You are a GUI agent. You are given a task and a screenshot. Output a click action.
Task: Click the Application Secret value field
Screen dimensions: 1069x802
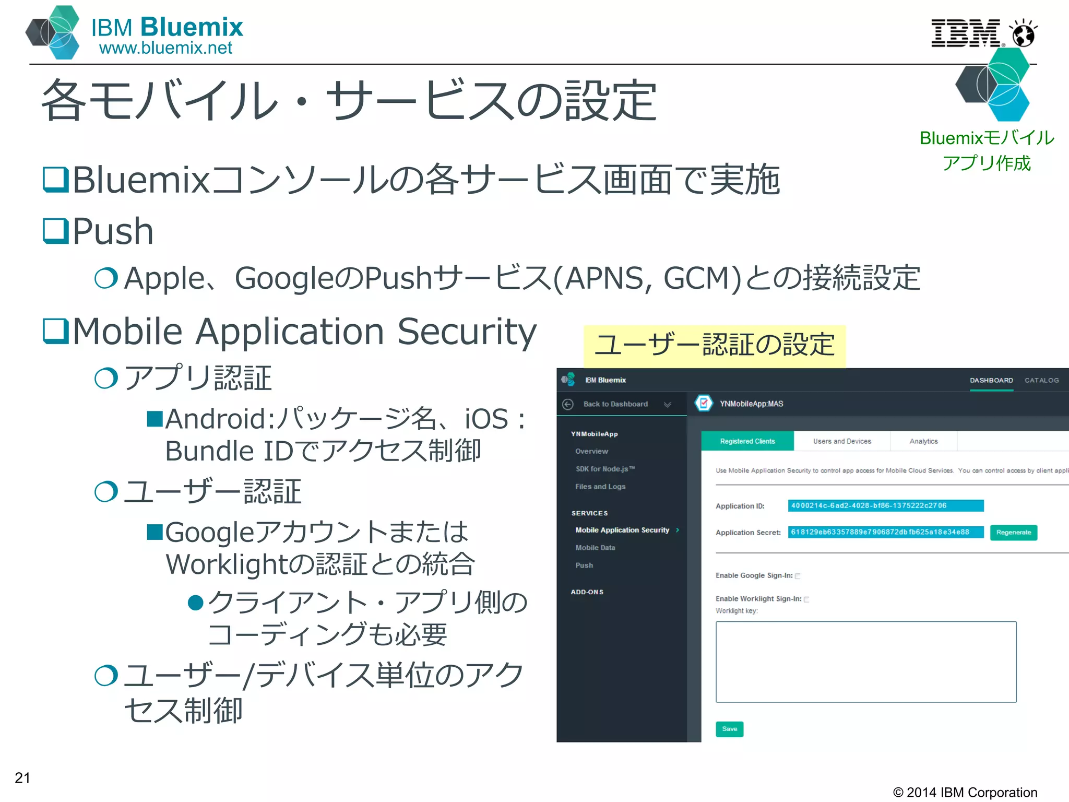click(x=885, y=532)
